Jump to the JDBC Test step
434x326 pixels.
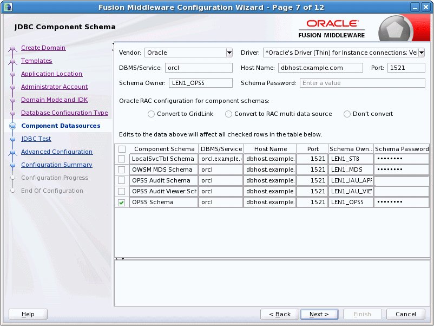point(36,139)
